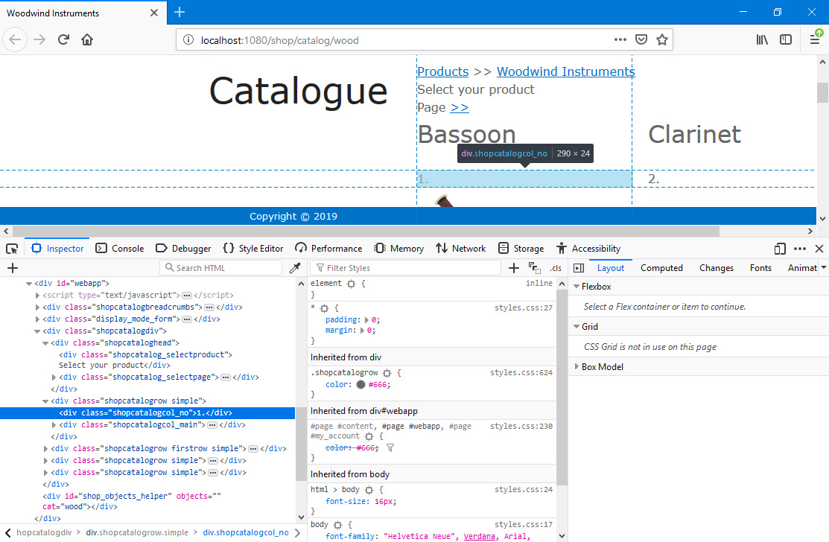
Task: Go to next page via >> link
Action: pos(460,107)
